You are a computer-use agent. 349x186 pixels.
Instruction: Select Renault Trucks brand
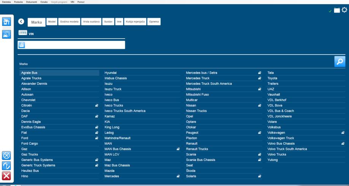(223, 149)
